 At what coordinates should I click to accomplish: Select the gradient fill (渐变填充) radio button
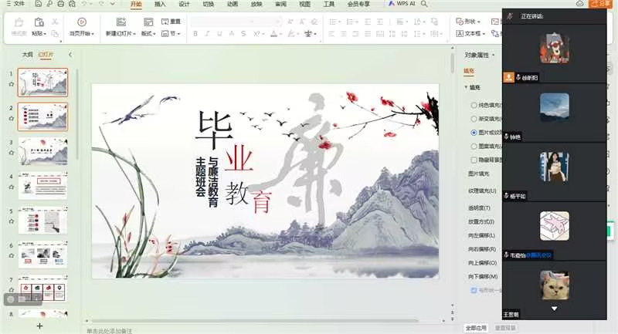click(x=474, y=118)
